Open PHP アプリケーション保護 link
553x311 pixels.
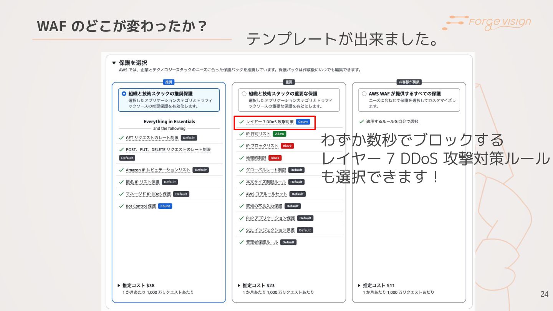(x=270, y=218)
